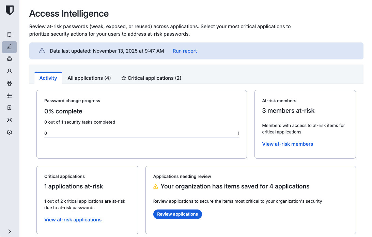This screenshot has height=237, width=372.
Task: Select the Access Intelligence bar chart icon
Action: tap(9, 47)
